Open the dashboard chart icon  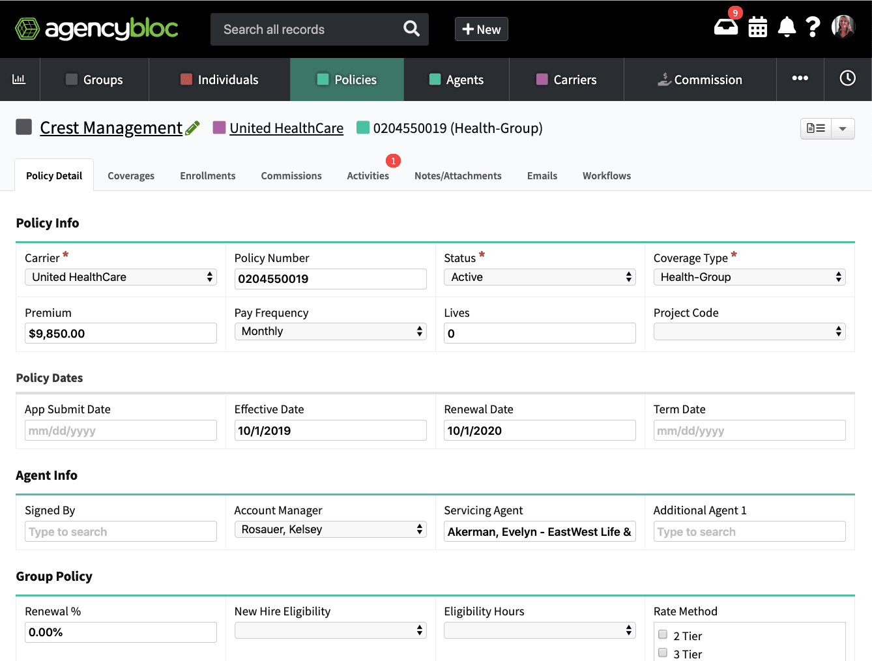pos(19,80)
